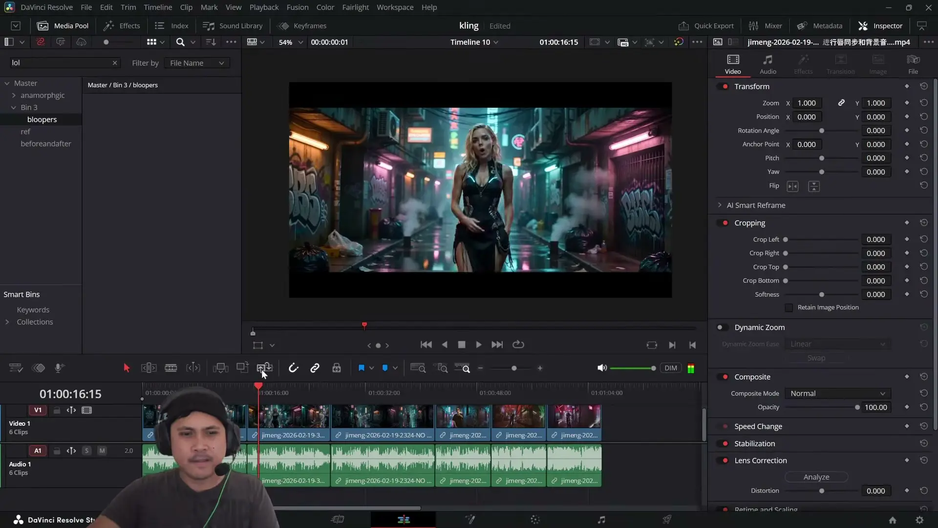Open the Composite Mode dropdown
Image resolution: width=938 pixels, height=528 pixels.
coord(837,394)
